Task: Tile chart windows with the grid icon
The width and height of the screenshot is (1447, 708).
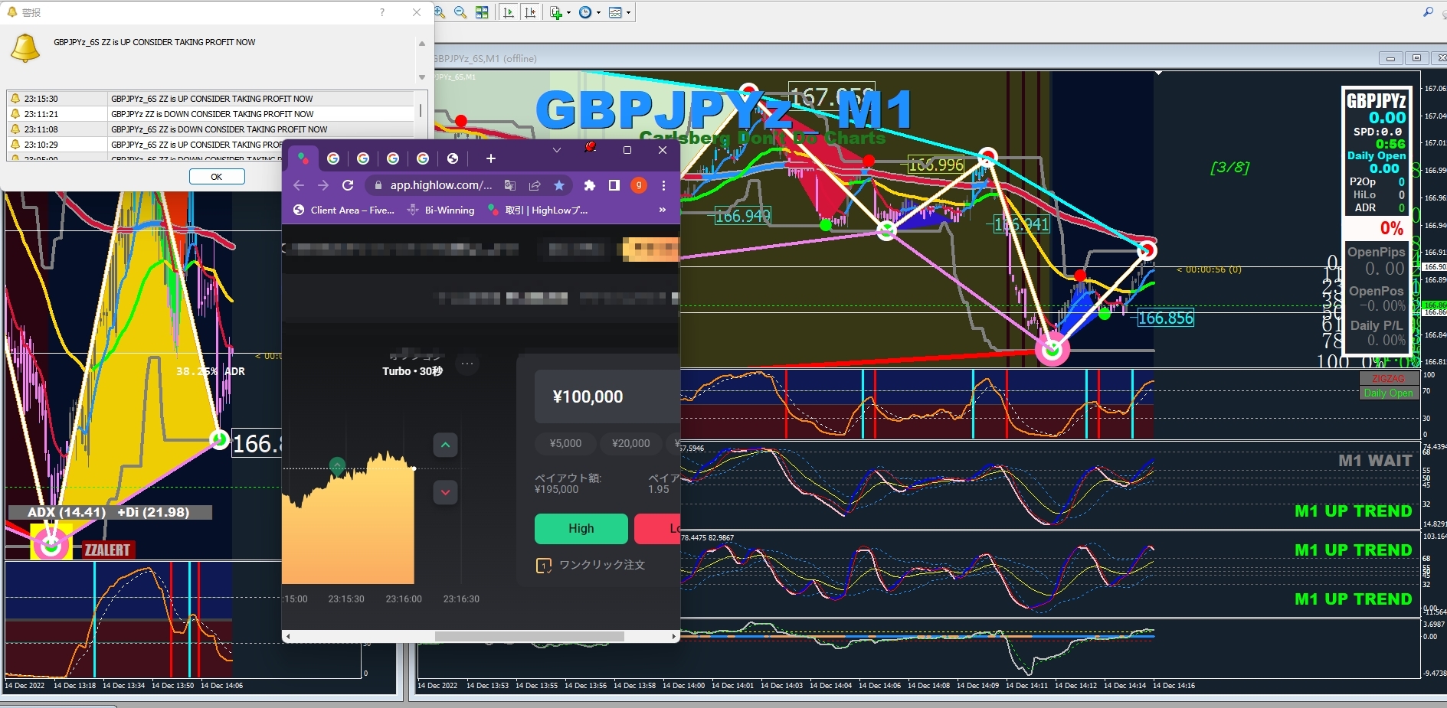Action: pyautogui.click(x=482, y=12)
